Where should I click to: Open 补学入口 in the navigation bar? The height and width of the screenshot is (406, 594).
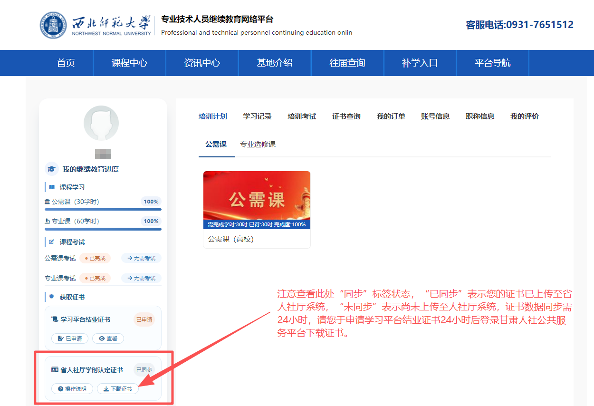coord(420,63)
